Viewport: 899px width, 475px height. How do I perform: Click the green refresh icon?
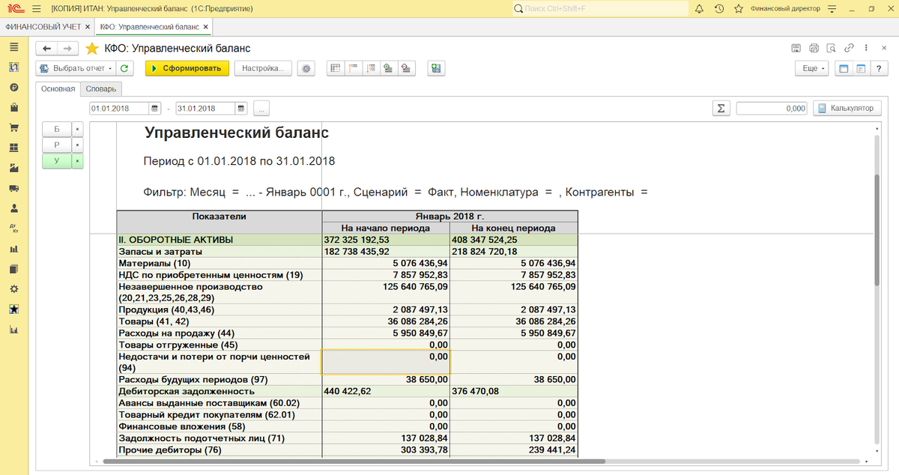[x=124, y=68]
